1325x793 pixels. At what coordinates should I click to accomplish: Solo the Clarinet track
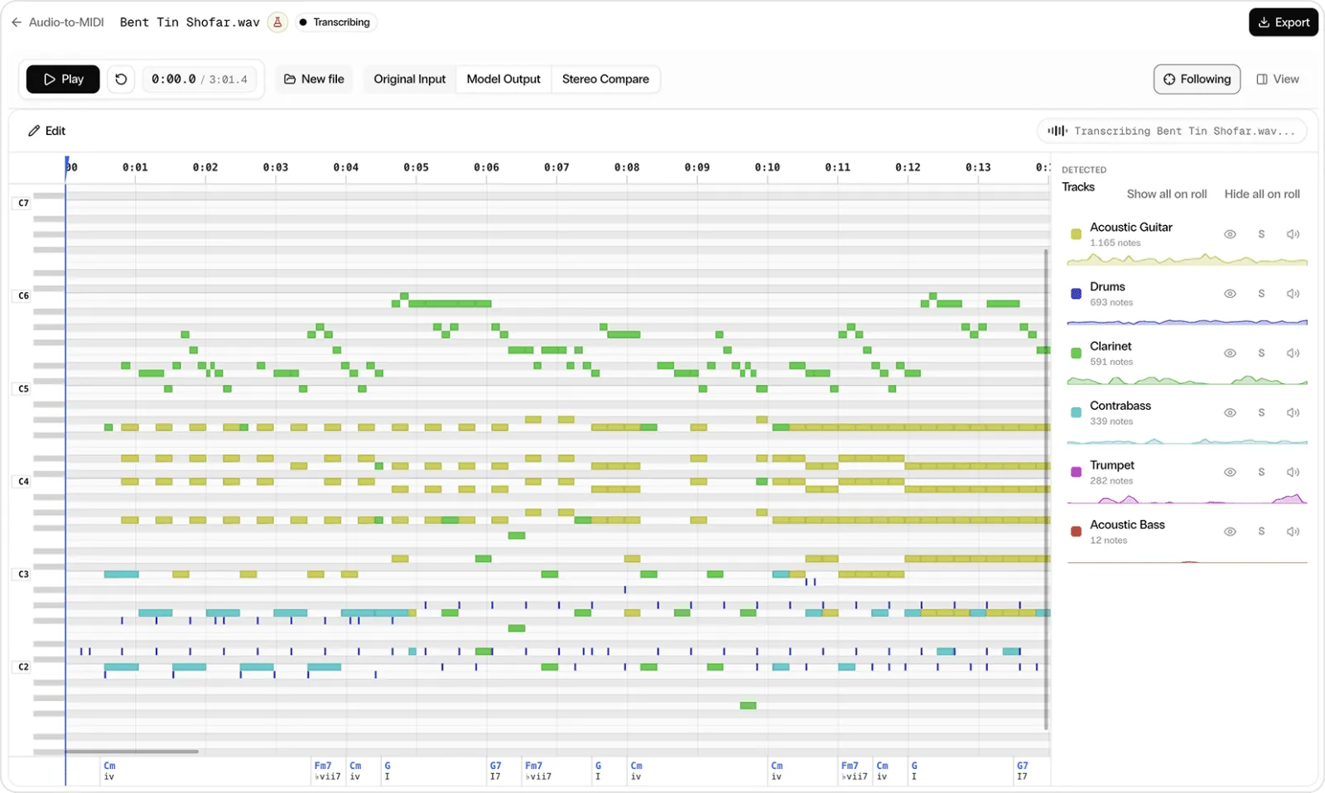pyautogui.click(x=1261, y=353)
